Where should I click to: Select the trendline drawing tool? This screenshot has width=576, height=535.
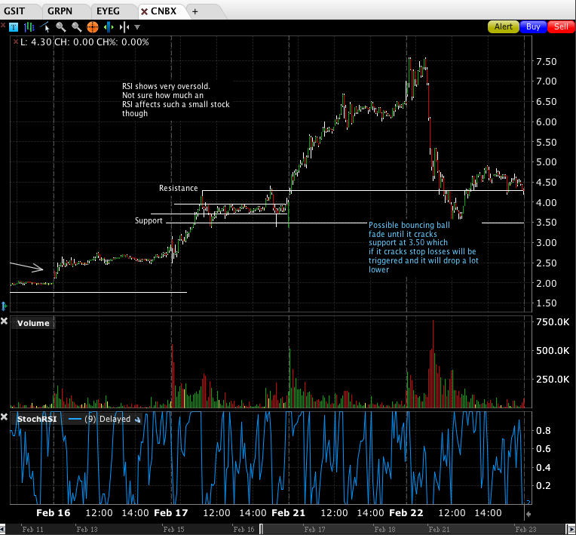pyautogui.click(x=45, y=27)
